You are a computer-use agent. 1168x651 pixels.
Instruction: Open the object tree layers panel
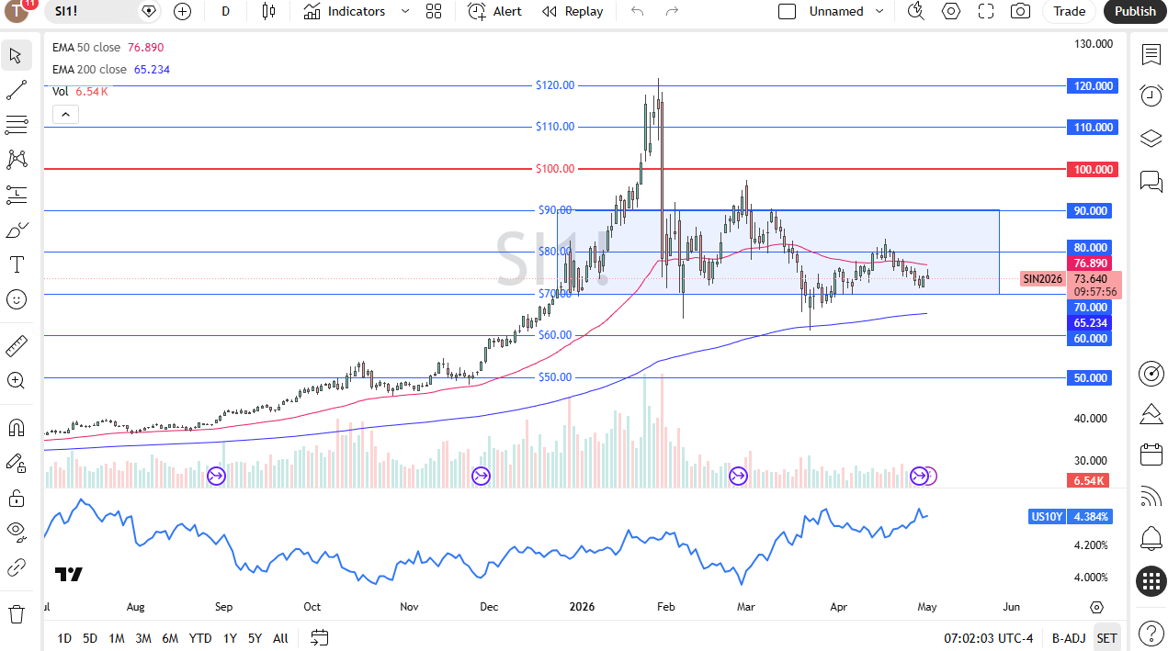point(1151,139)
